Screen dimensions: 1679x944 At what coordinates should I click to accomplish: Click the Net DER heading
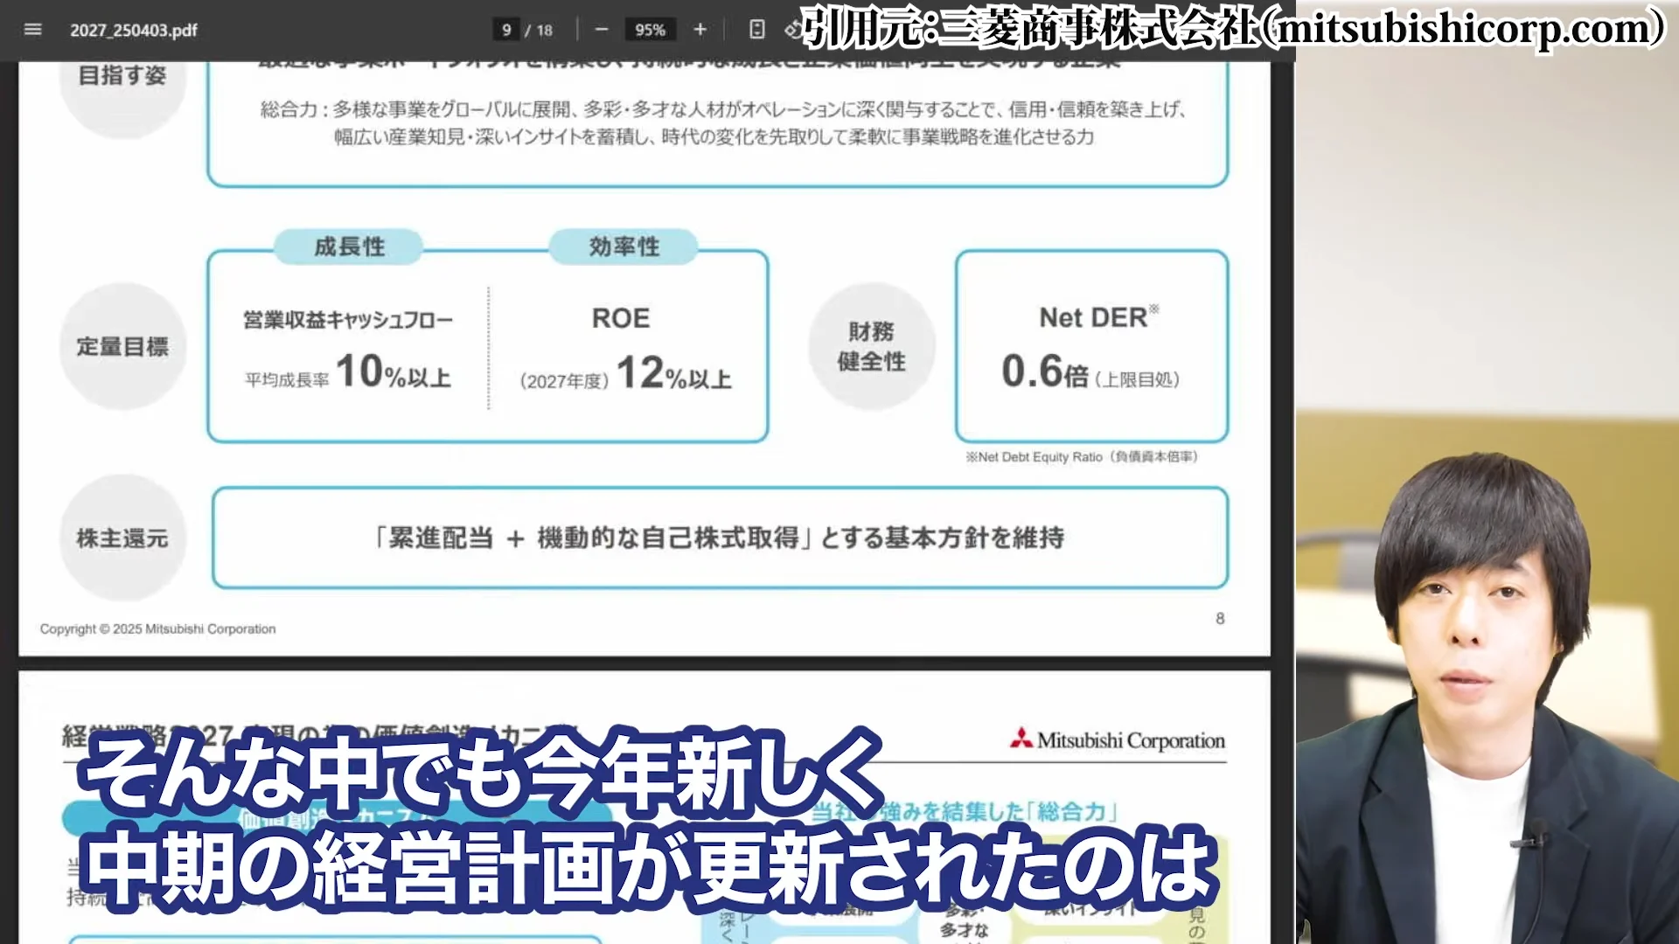pyautogui.click(x=1098, y=317)
